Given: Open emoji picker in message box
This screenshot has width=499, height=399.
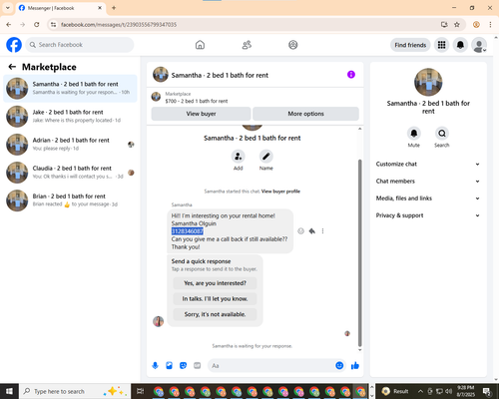Looking at the screenshot, I should pos(339,366).
